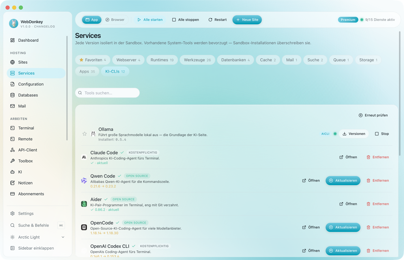Click Alle stoppen to stop all services

186,20
